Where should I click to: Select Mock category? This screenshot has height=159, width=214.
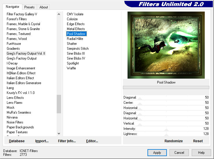point(11,108)
